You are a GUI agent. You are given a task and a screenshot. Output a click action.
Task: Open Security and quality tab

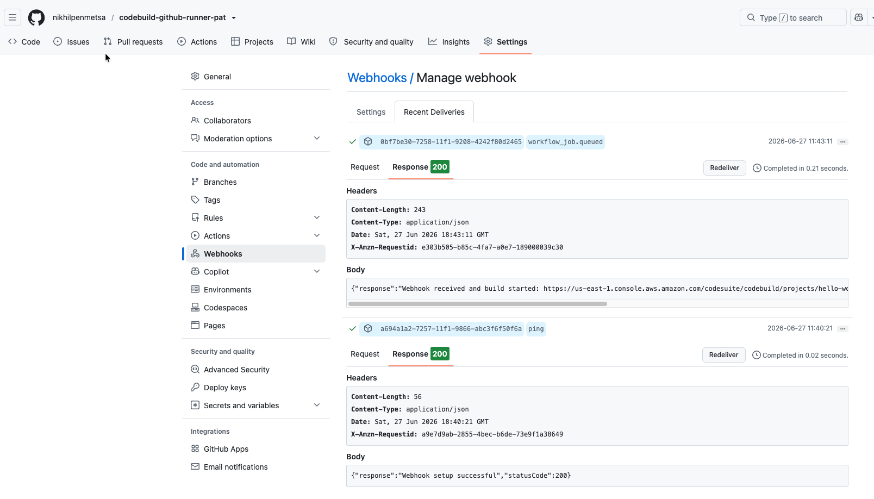pyautogui.click(x=371, y=42)
